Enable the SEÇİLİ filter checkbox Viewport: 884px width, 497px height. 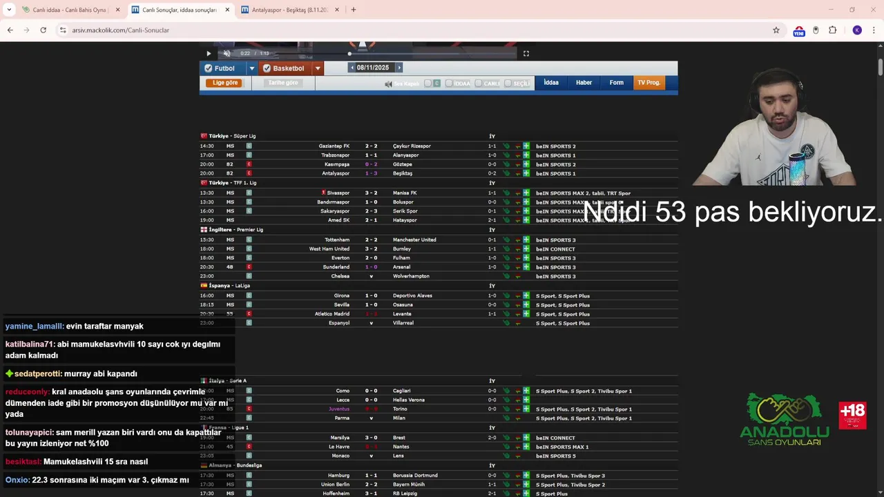(508, 84)
